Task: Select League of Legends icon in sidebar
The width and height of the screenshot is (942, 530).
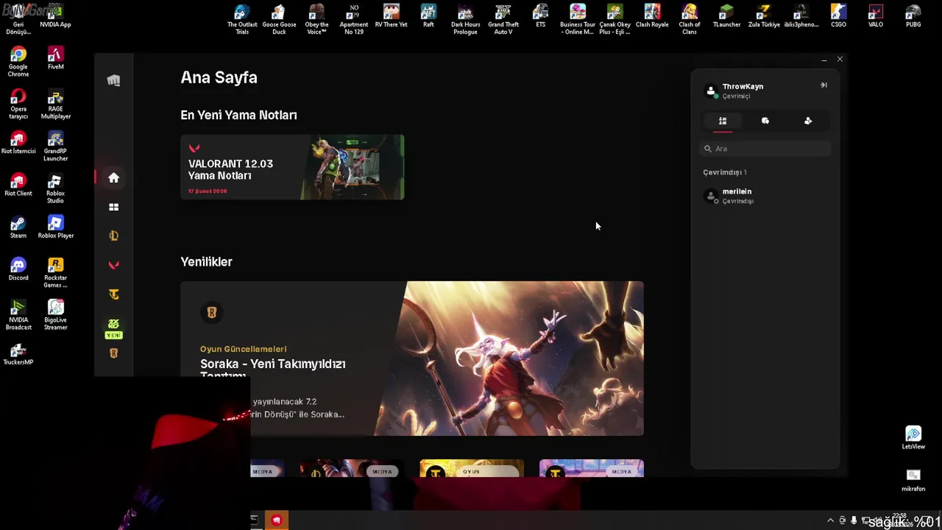Action: click(113, 236)
